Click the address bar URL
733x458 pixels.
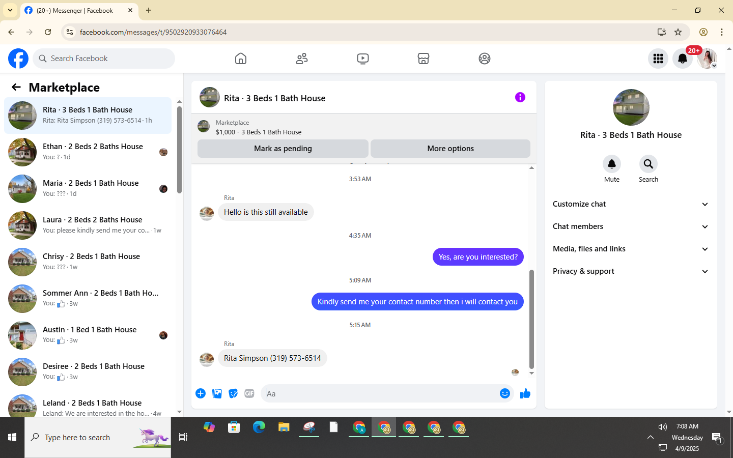pos(153,32)
